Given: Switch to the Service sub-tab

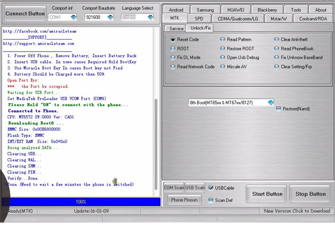Looking at the screenshot, I should pos(174,28).
